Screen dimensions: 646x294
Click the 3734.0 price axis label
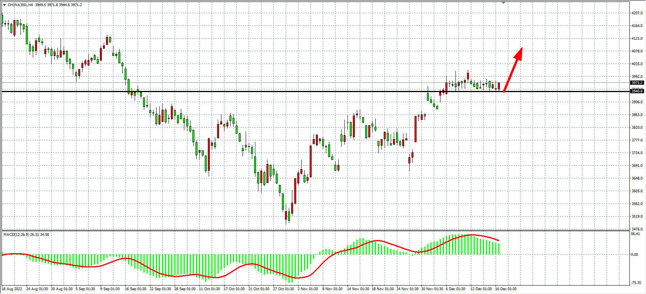coord(637,153)
